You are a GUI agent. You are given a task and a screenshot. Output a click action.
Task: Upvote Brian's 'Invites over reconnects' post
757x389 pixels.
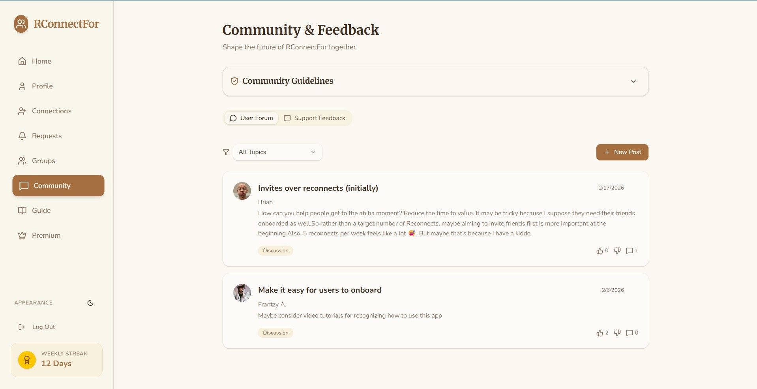coord(599,250)
